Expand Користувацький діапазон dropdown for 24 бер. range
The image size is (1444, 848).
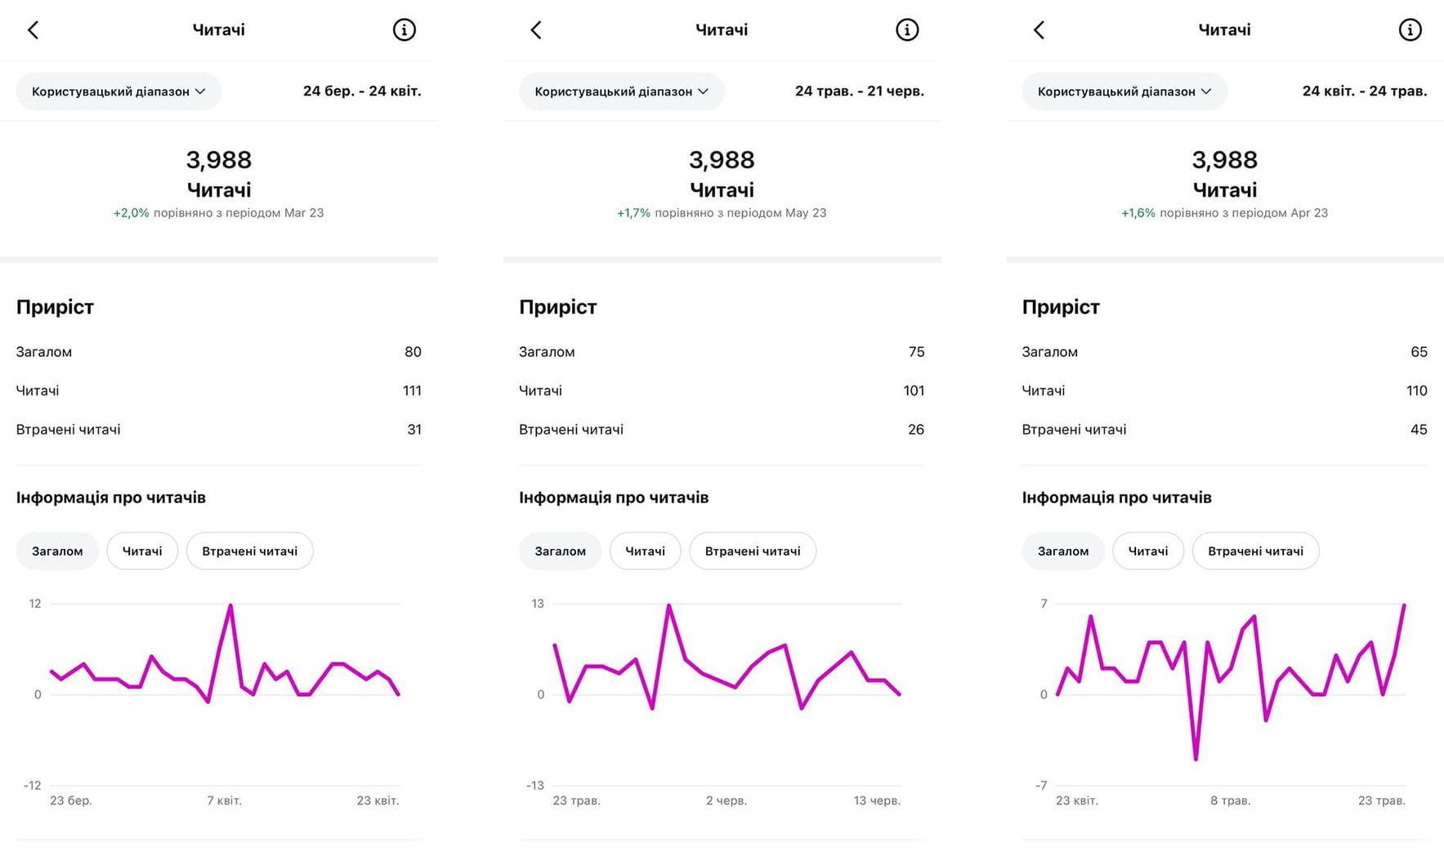(x=118, y=91)
